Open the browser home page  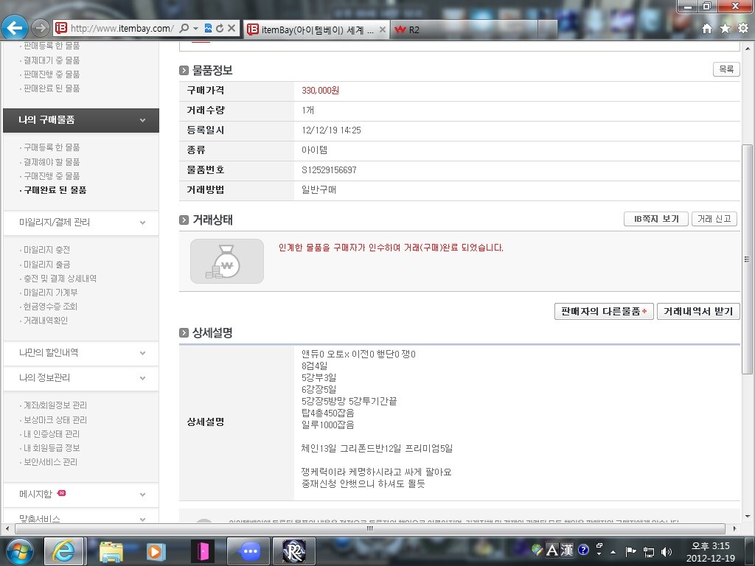pyautogui.click(x=706, y=28)
